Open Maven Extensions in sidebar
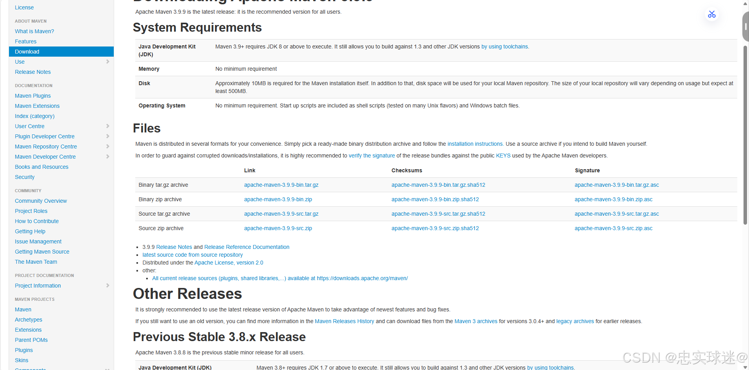 (x=37, y=106)
